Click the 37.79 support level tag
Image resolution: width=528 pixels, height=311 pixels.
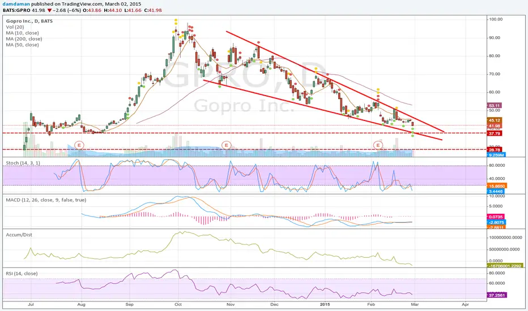(495, 133)
